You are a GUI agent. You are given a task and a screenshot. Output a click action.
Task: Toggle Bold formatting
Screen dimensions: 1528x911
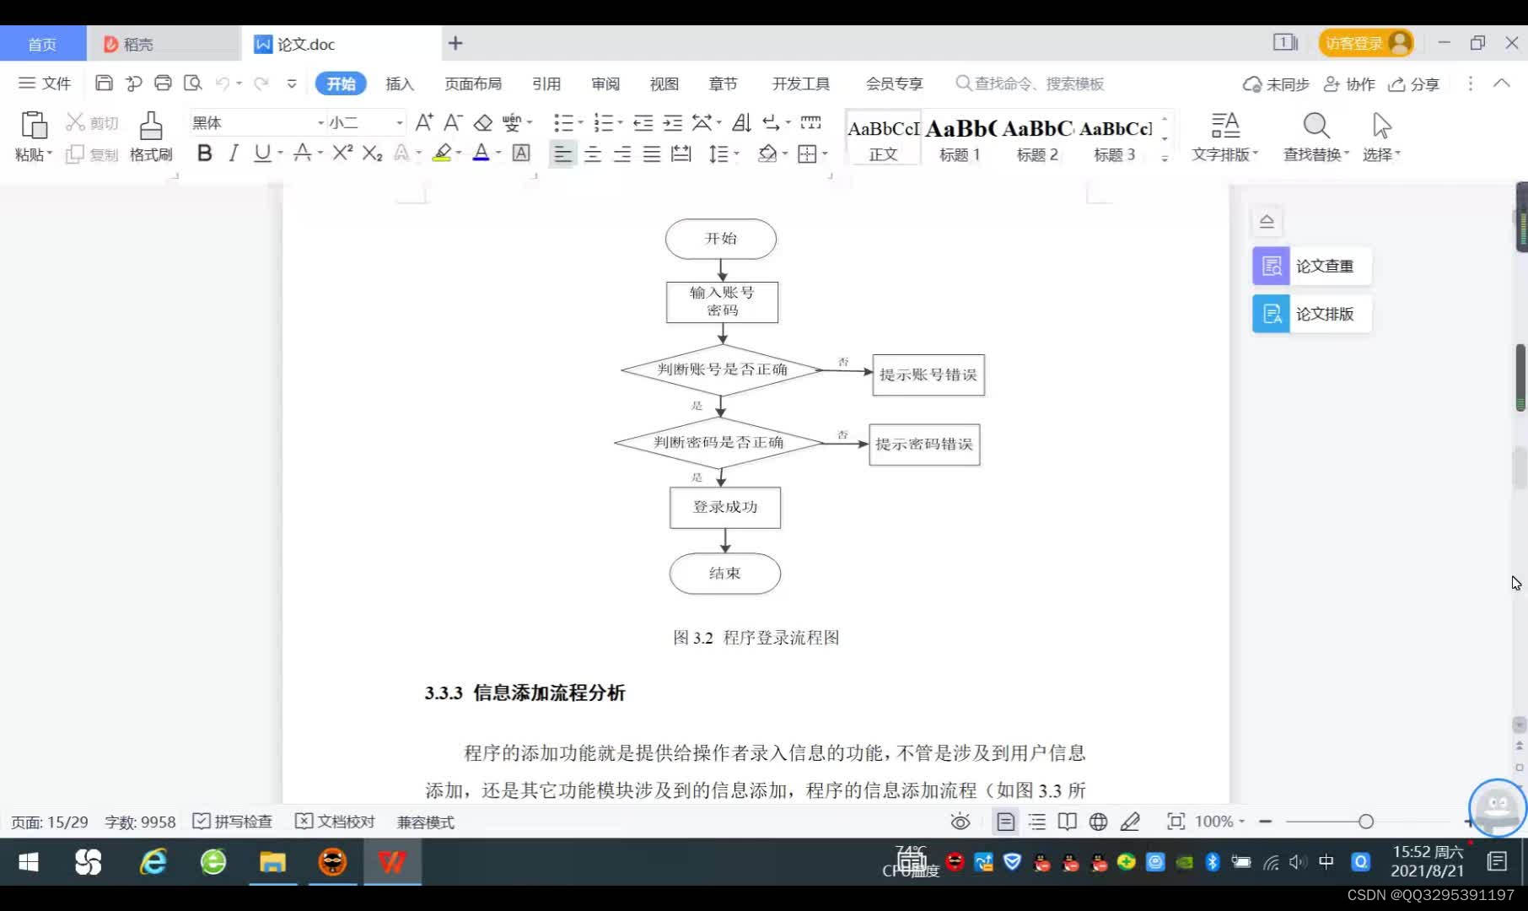point(204,153)
